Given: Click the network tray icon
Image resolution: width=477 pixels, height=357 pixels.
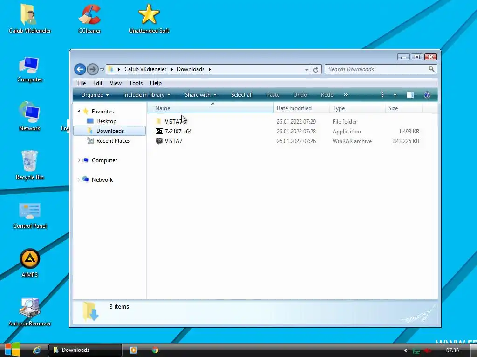Looking at the screenshot, I should [x=416, y=350].
